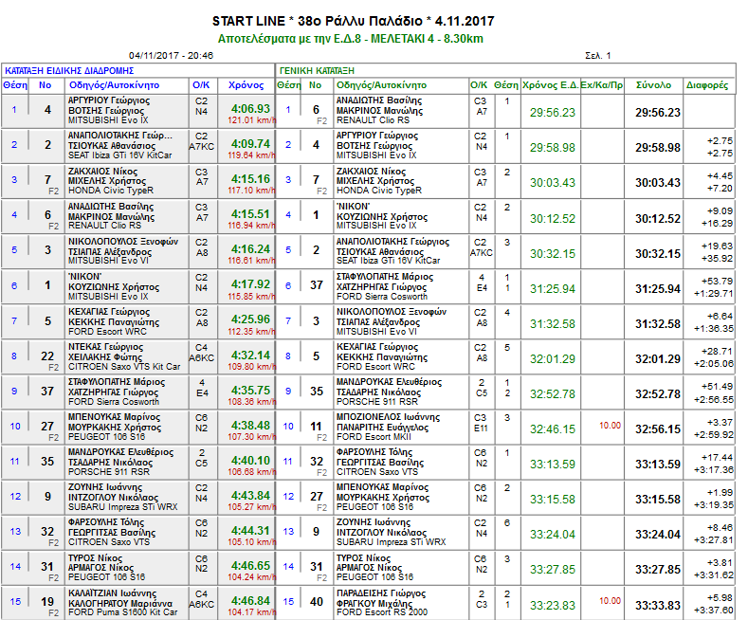Click the bold total time 29:56.23
This screenshot has height=620, width=748.
click(x=658, y=112)
